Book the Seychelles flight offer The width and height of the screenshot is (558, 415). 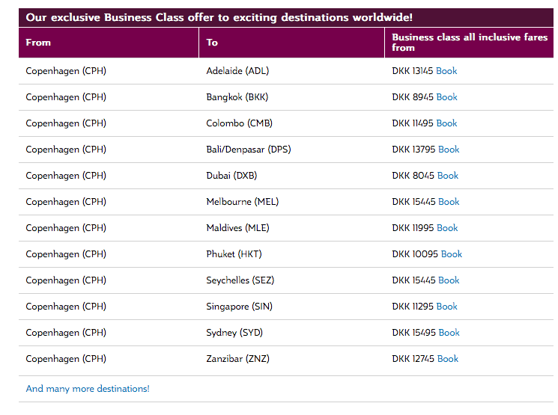point(449,280)
